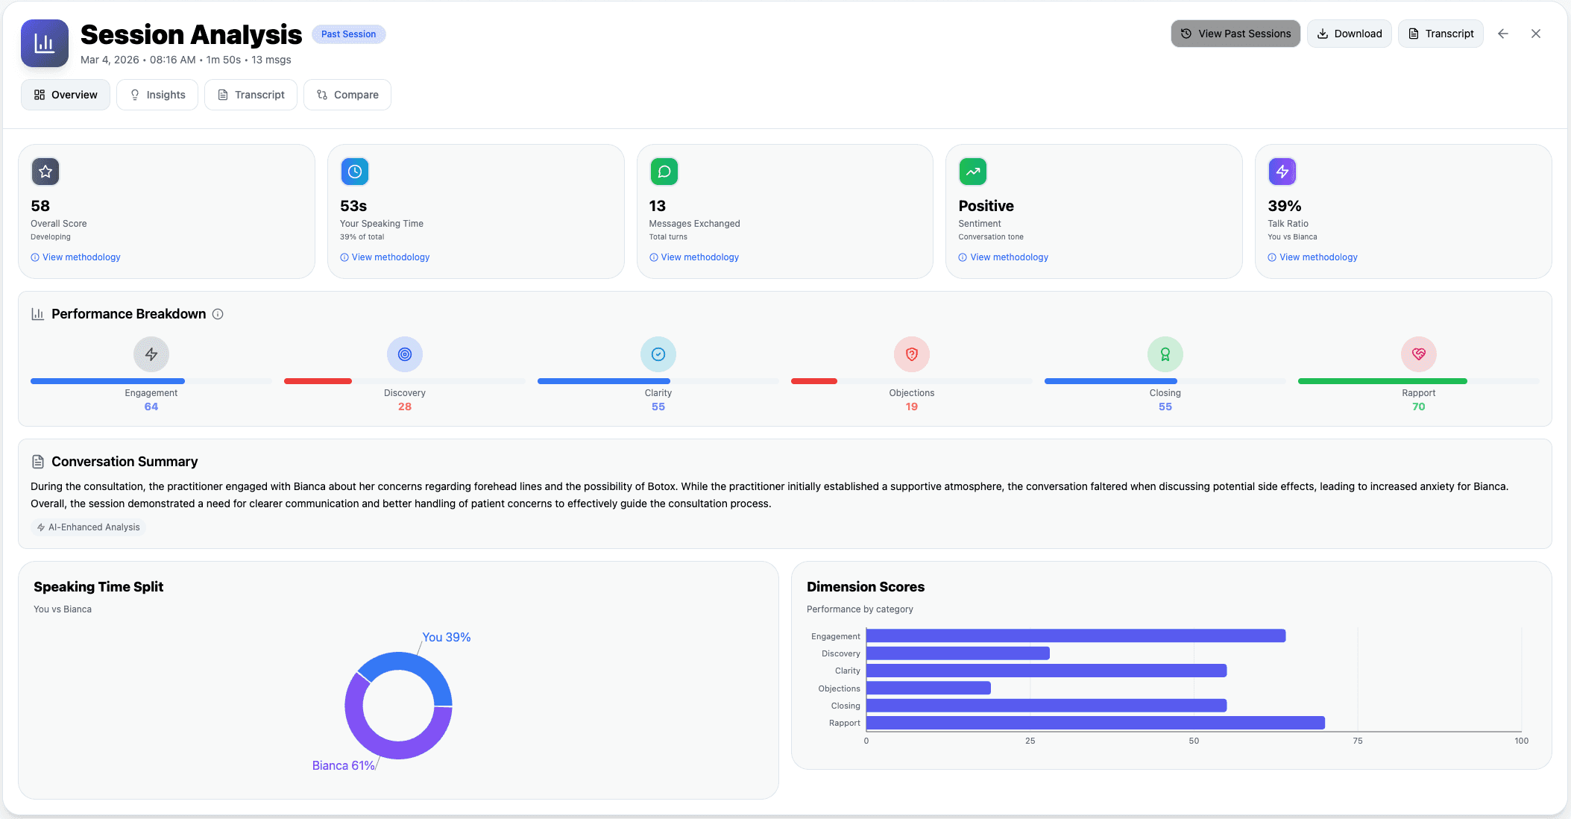This screenshot has height=819, width=1571.
Task: Click the lightning icon above Engagement score
Action: click(x=151, y=354)
